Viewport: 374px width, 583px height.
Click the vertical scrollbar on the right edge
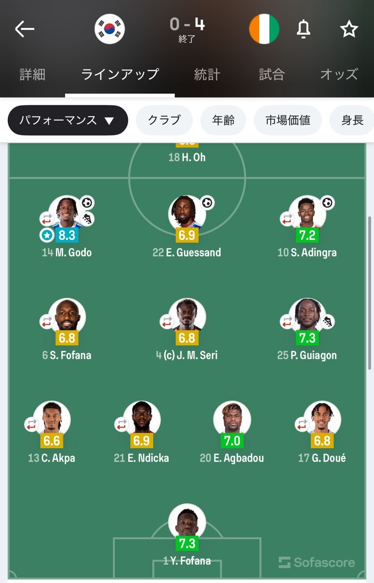(369, 291)
